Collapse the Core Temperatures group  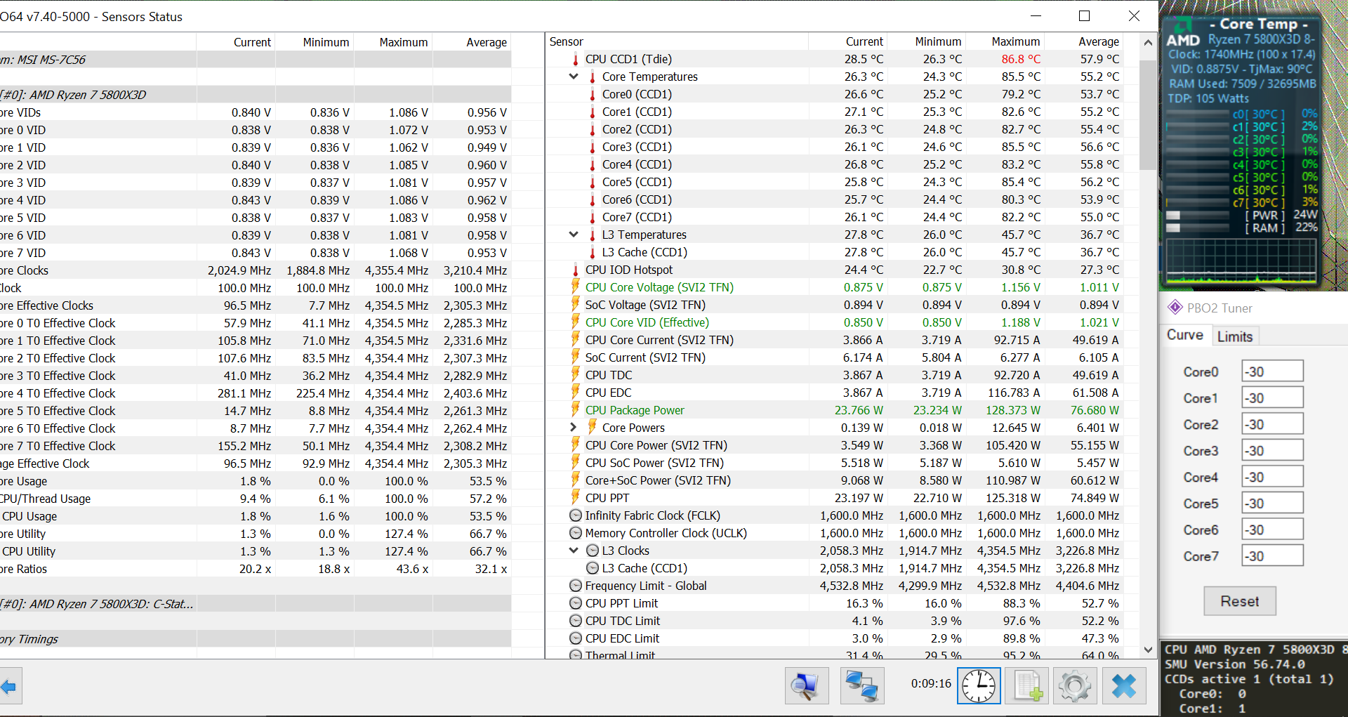pyautogui.click(x=574, y=77)
